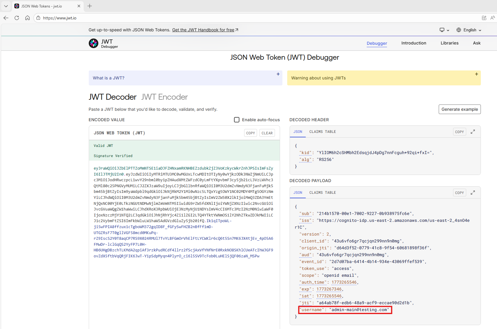Click the "scope" openid email value
Screen dimensions: 497x329
click(x=339, y=275)
